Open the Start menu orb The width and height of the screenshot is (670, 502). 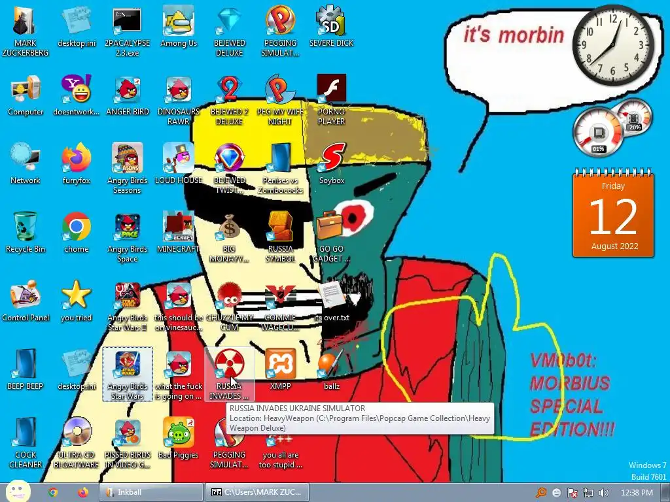click(x=18, y=492)
